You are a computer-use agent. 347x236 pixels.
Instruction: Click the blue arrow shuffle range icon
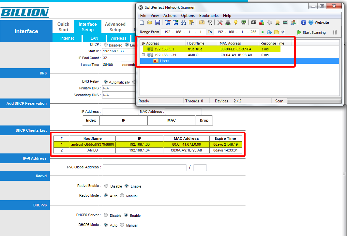click(269, 32)
